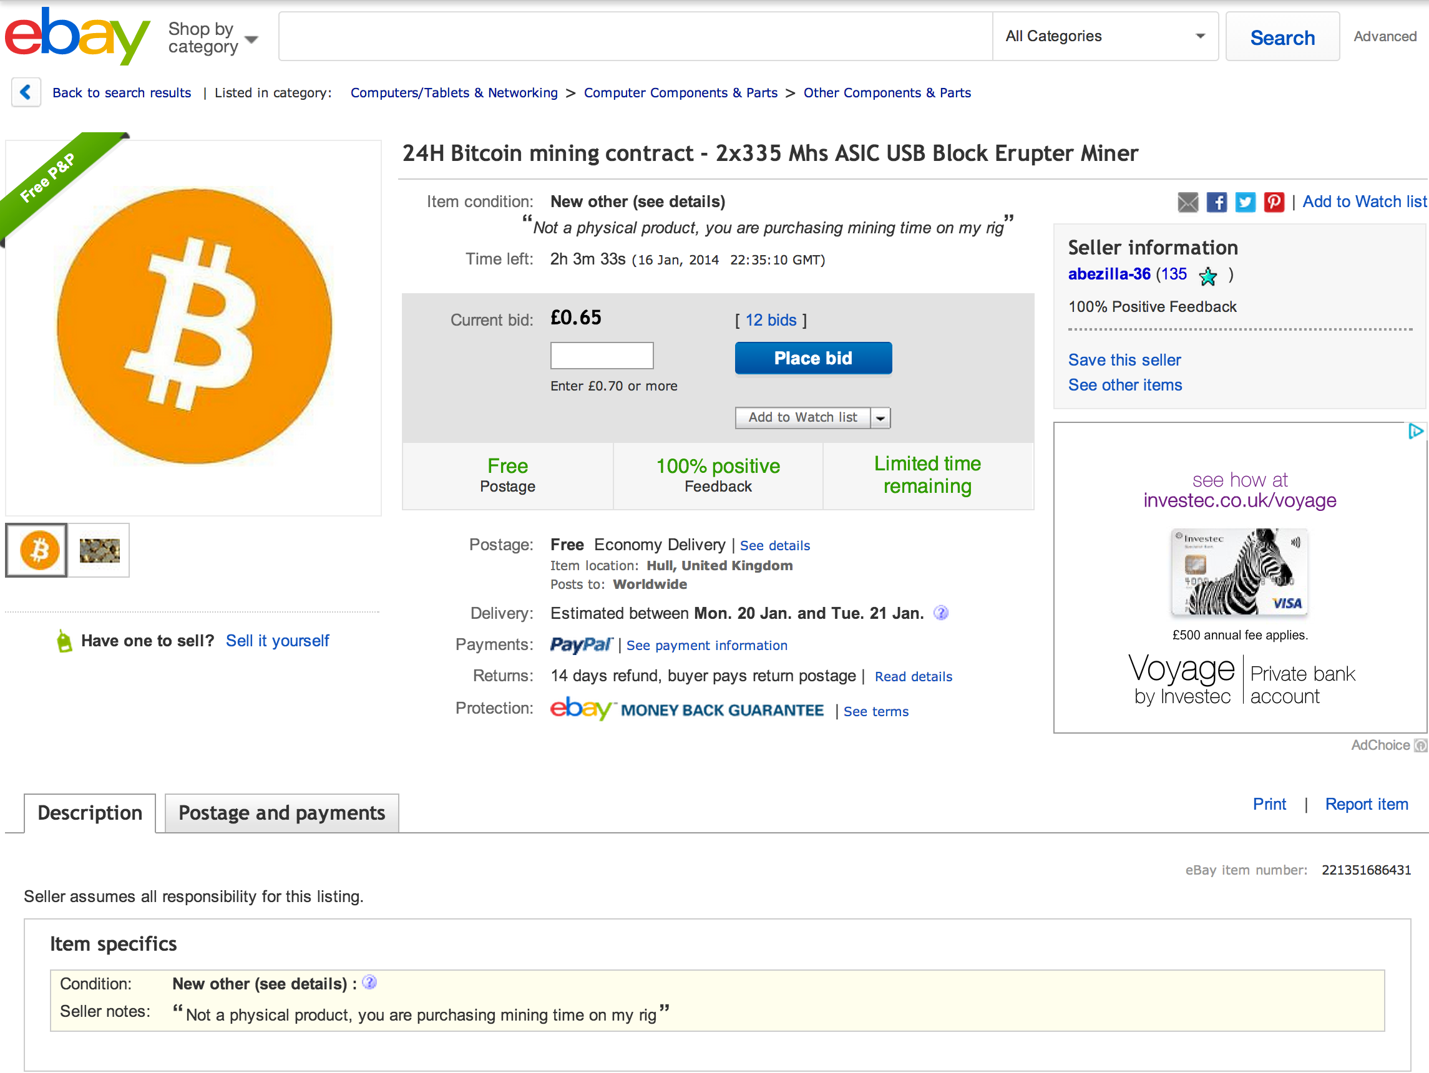The image size is (1429, 1073).
Task: Click Add to Watch list button under bid
Action: [x=803, y=418]
